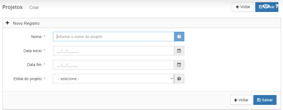This screenshot has width=283, height=110.
Task: Go to the Projetos breadcrumb
Action: [x=13, y=7]
